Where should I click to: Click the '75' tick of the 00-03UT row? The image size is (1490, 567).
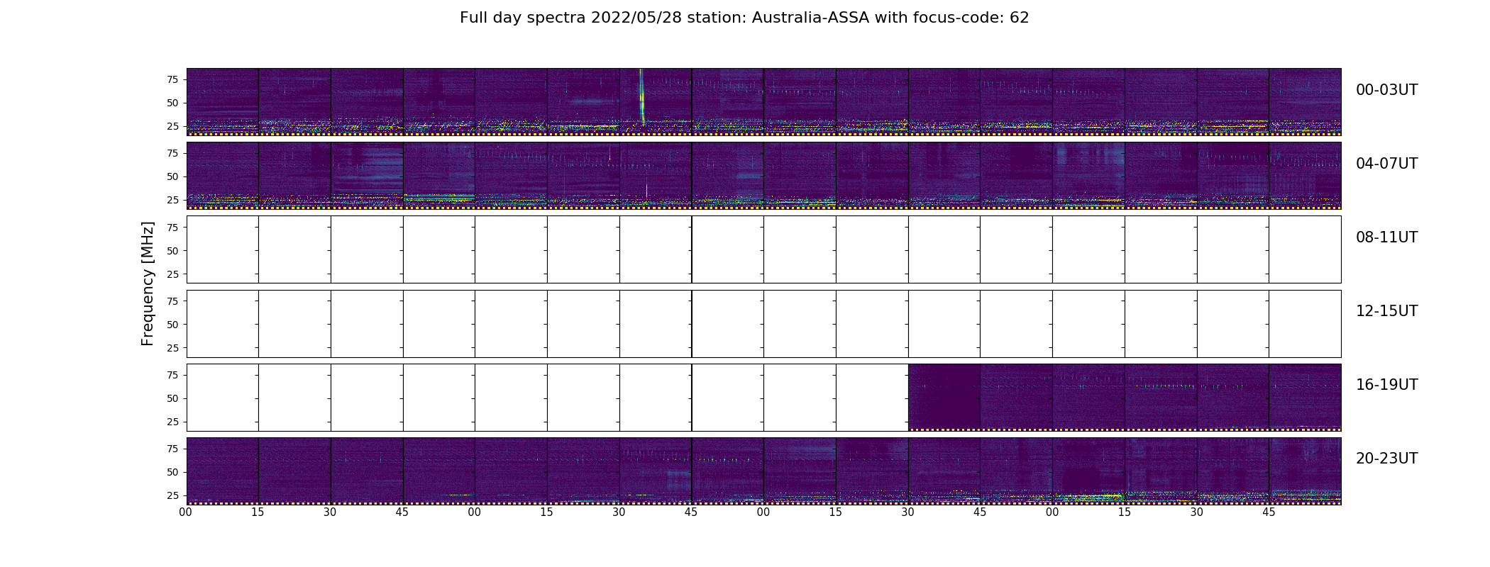172,79
